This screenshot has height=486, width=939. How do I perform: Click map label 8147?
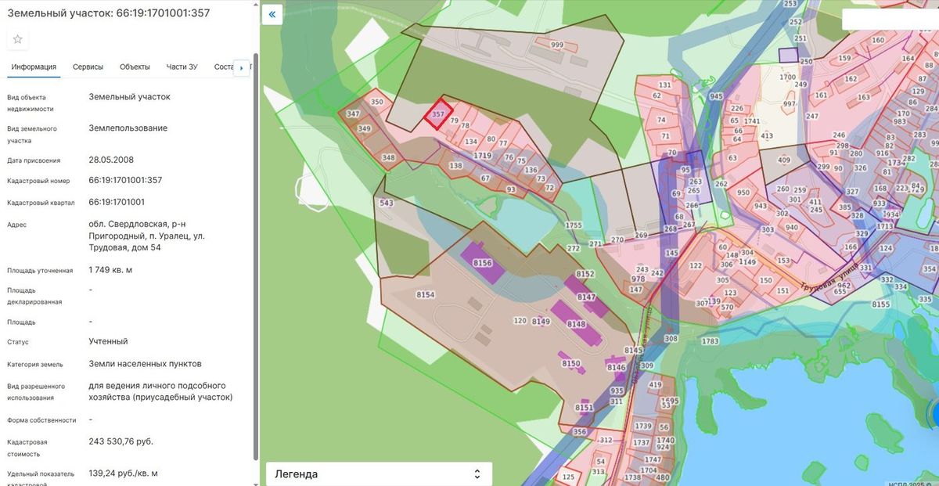pyautogui.click(x=586, y=297)
